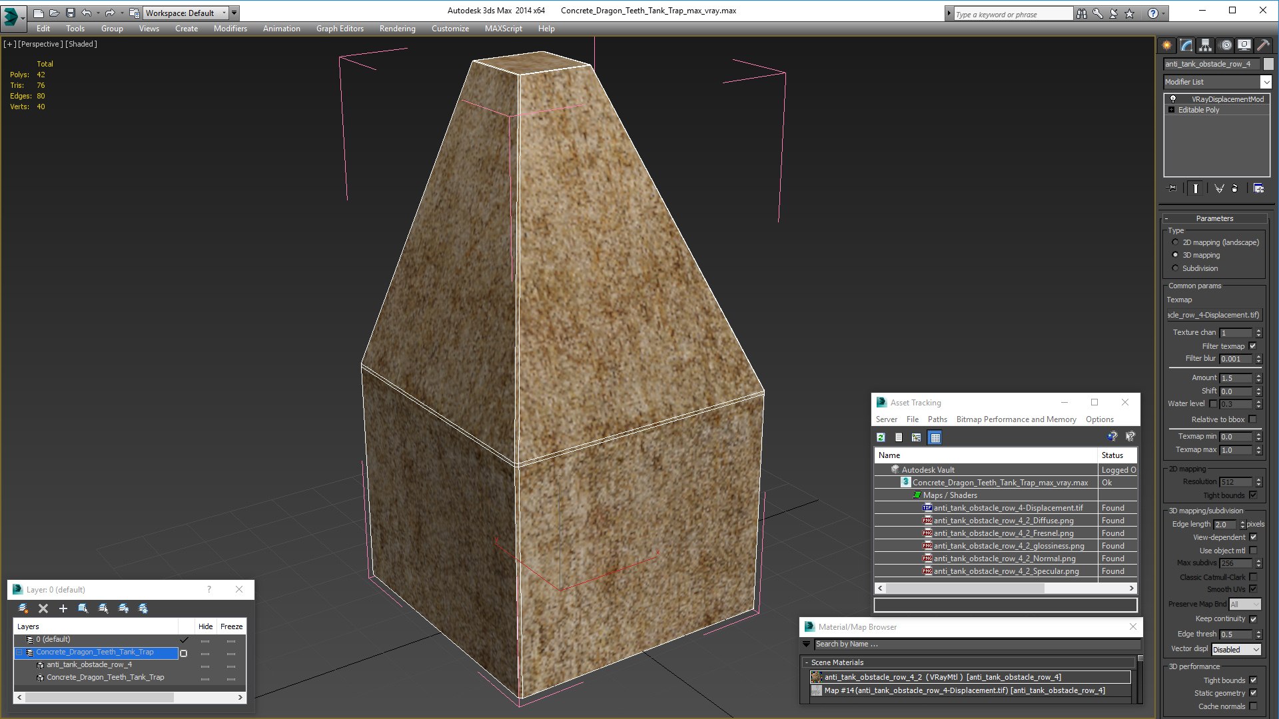The width and height of the screenshot is (1279, 719).
Task: Click Remove modifier trash icon
Action: pos(1234,188)
